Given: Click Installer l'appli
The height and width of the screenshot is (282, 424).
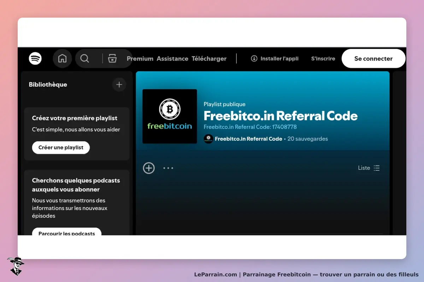Looking at the screenshot, I should pyautogui.click(x=275, y=59).
